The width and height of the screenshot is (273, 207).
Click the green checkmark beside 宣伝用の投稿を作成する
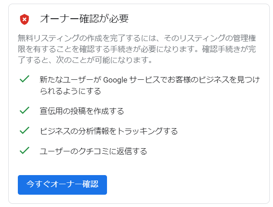pyautogui.click(x=24, y=110)
